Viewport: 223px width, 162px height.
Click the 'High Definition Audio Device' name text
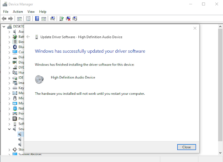[73, 77]
